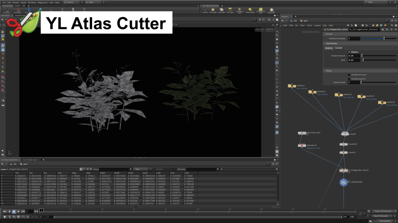Select the Geometry Light shelf tool
The image size is (398, 223).
pos(240,10)
